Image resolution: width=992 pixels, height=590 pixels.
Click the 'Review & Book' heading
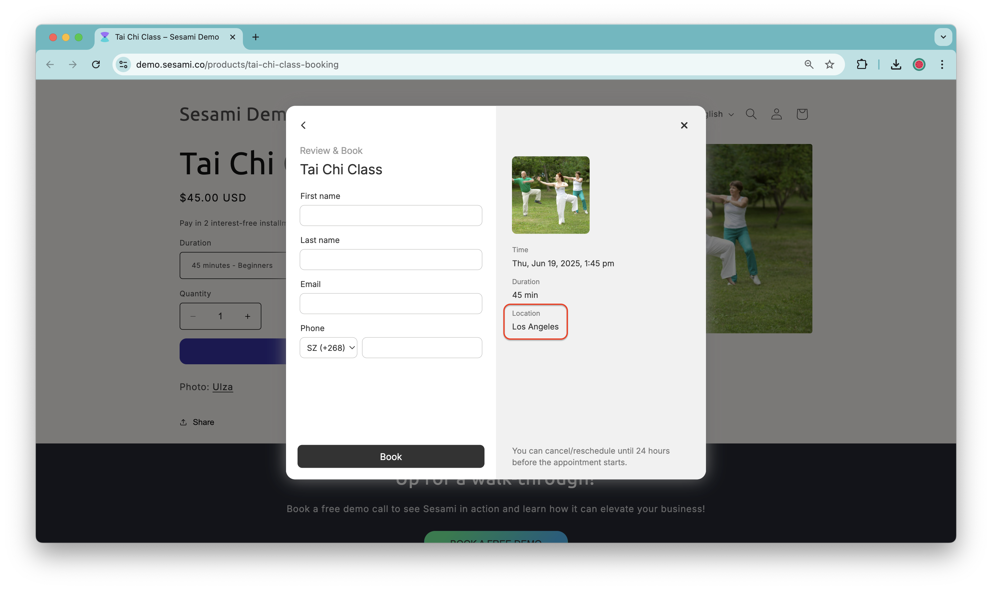tap(331, 151)
